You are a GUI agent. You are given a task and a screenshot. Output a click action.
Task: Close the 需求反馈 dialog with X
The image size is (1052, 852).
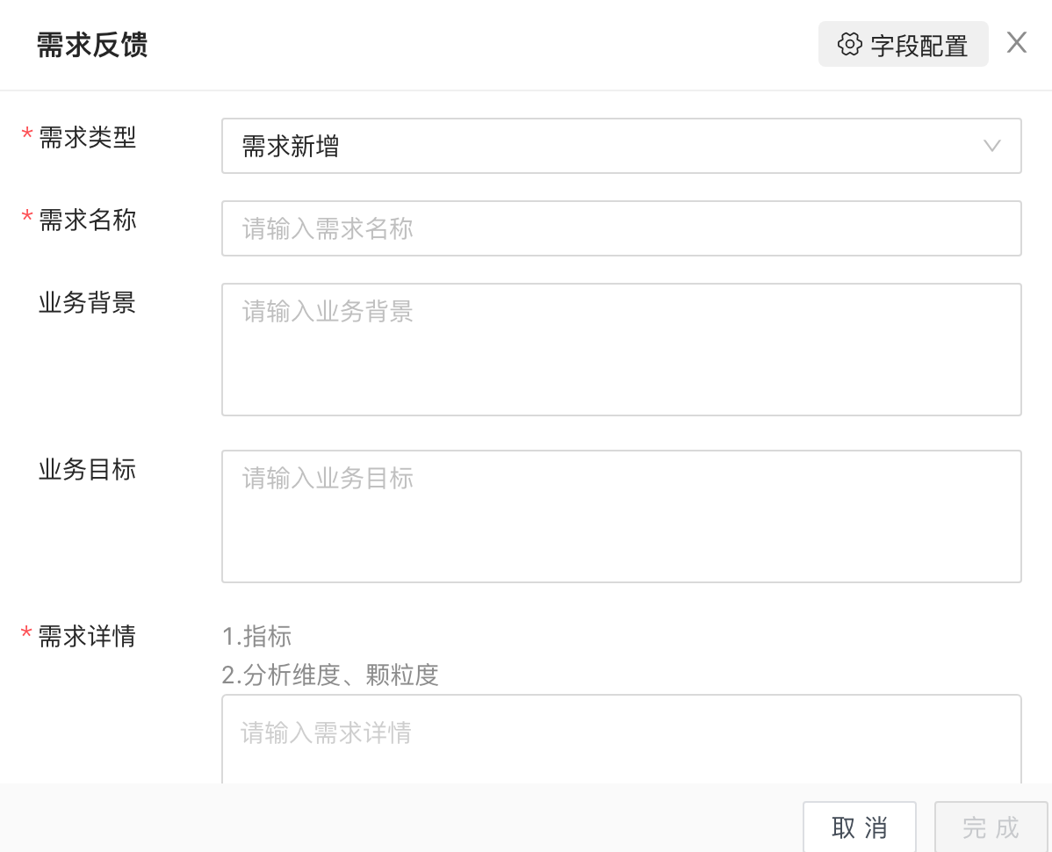[x=1016, y=43]
